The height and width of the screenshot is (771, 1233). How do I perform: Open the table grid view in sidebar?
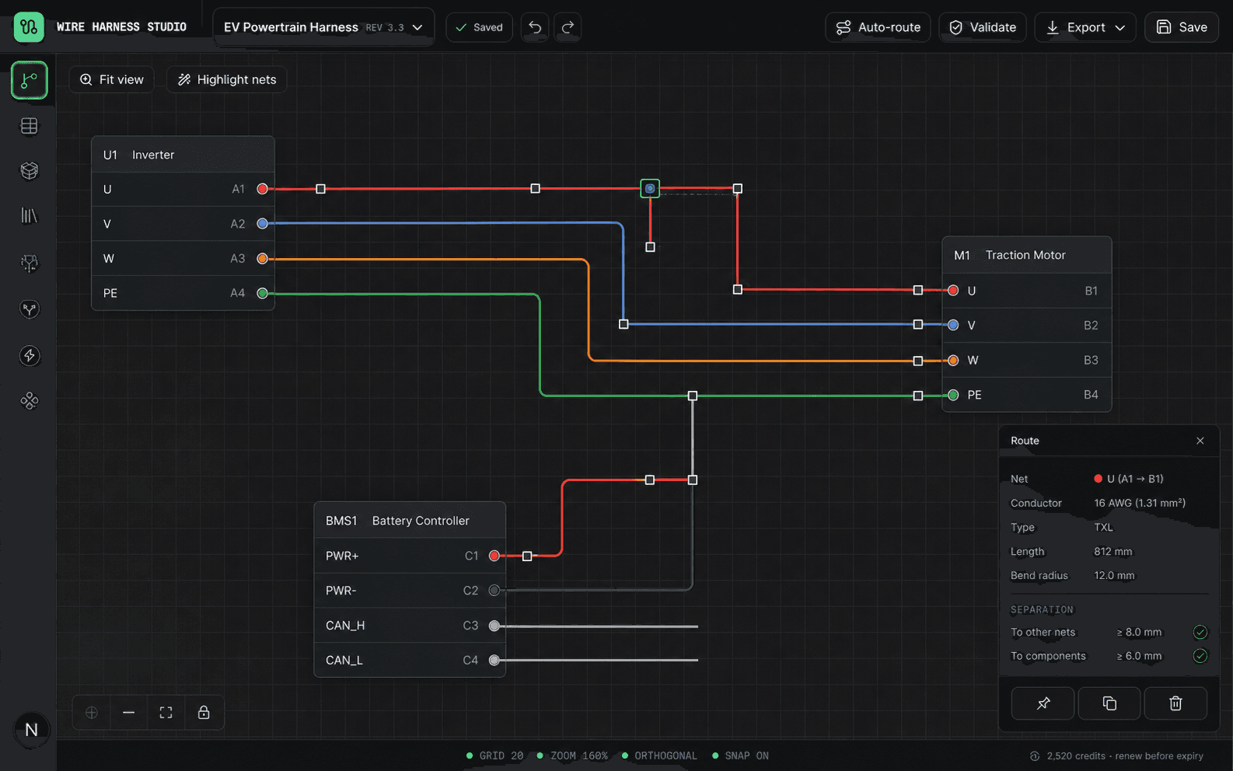tap(30, 126)
